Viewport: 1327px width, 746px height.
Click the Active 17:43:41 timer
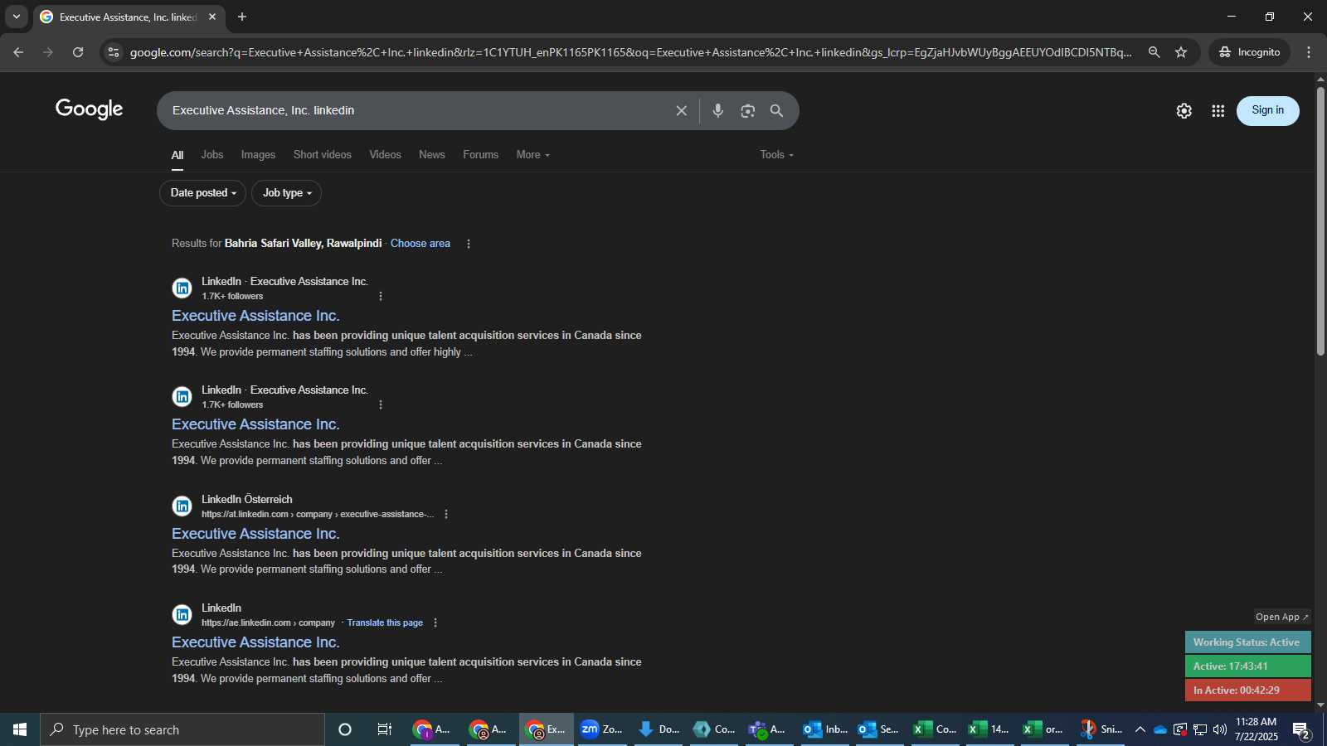pyautogui.click(x=1247, y=666)
